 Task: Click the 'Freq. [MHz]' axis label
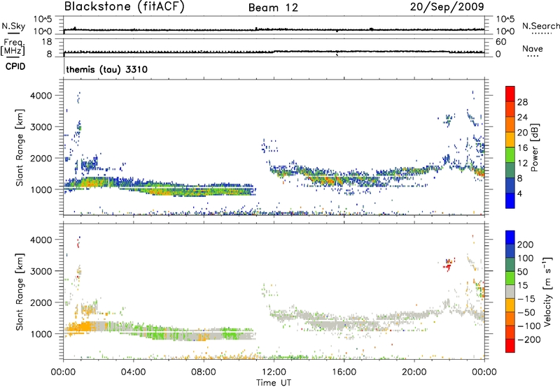pos(13,47)
